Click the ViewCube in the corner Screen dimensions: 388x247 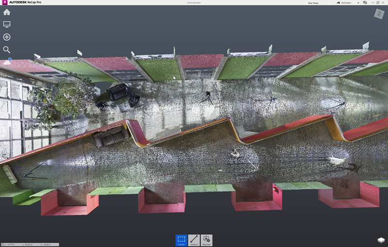tap(379, 14)
